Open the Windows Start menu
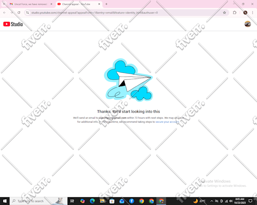257x205 pixels. [x=5, y=201]
